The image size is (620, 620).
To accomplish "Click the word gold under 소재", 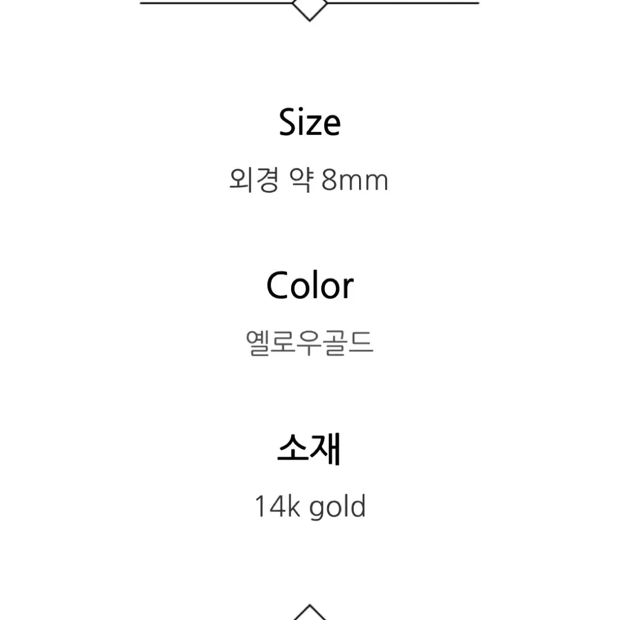I will (337, 507).
